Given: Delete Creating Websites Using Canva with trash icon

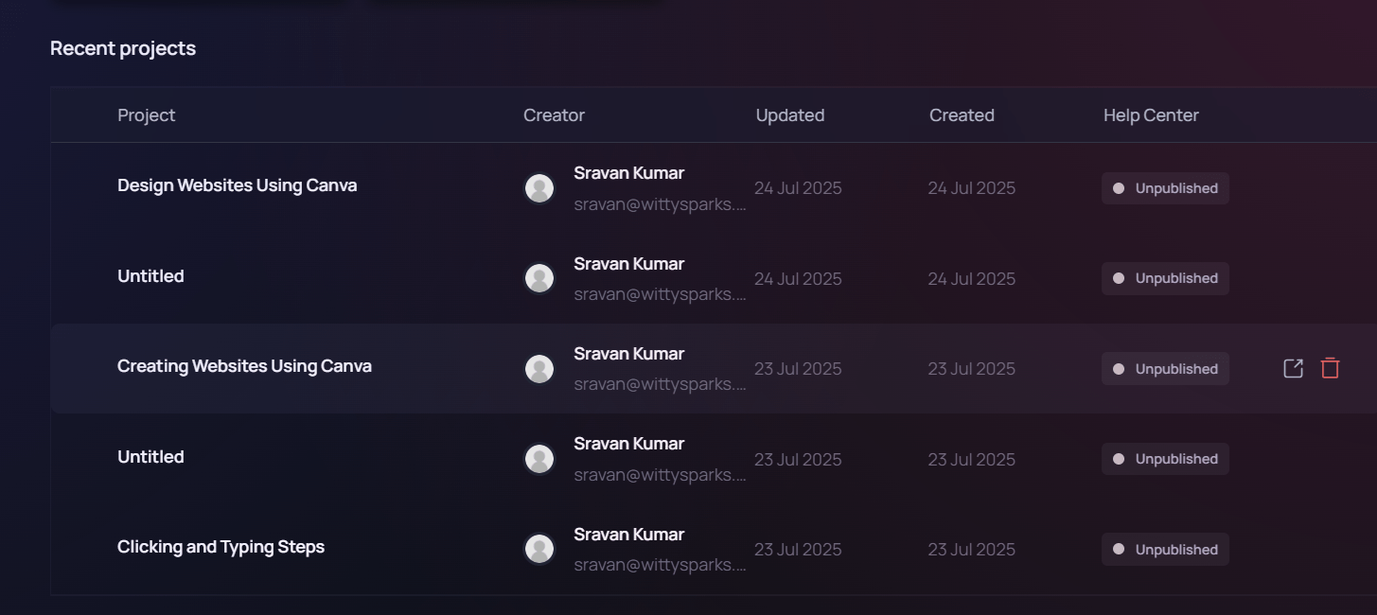Looking at the screenshot, I should (1331, 369).
